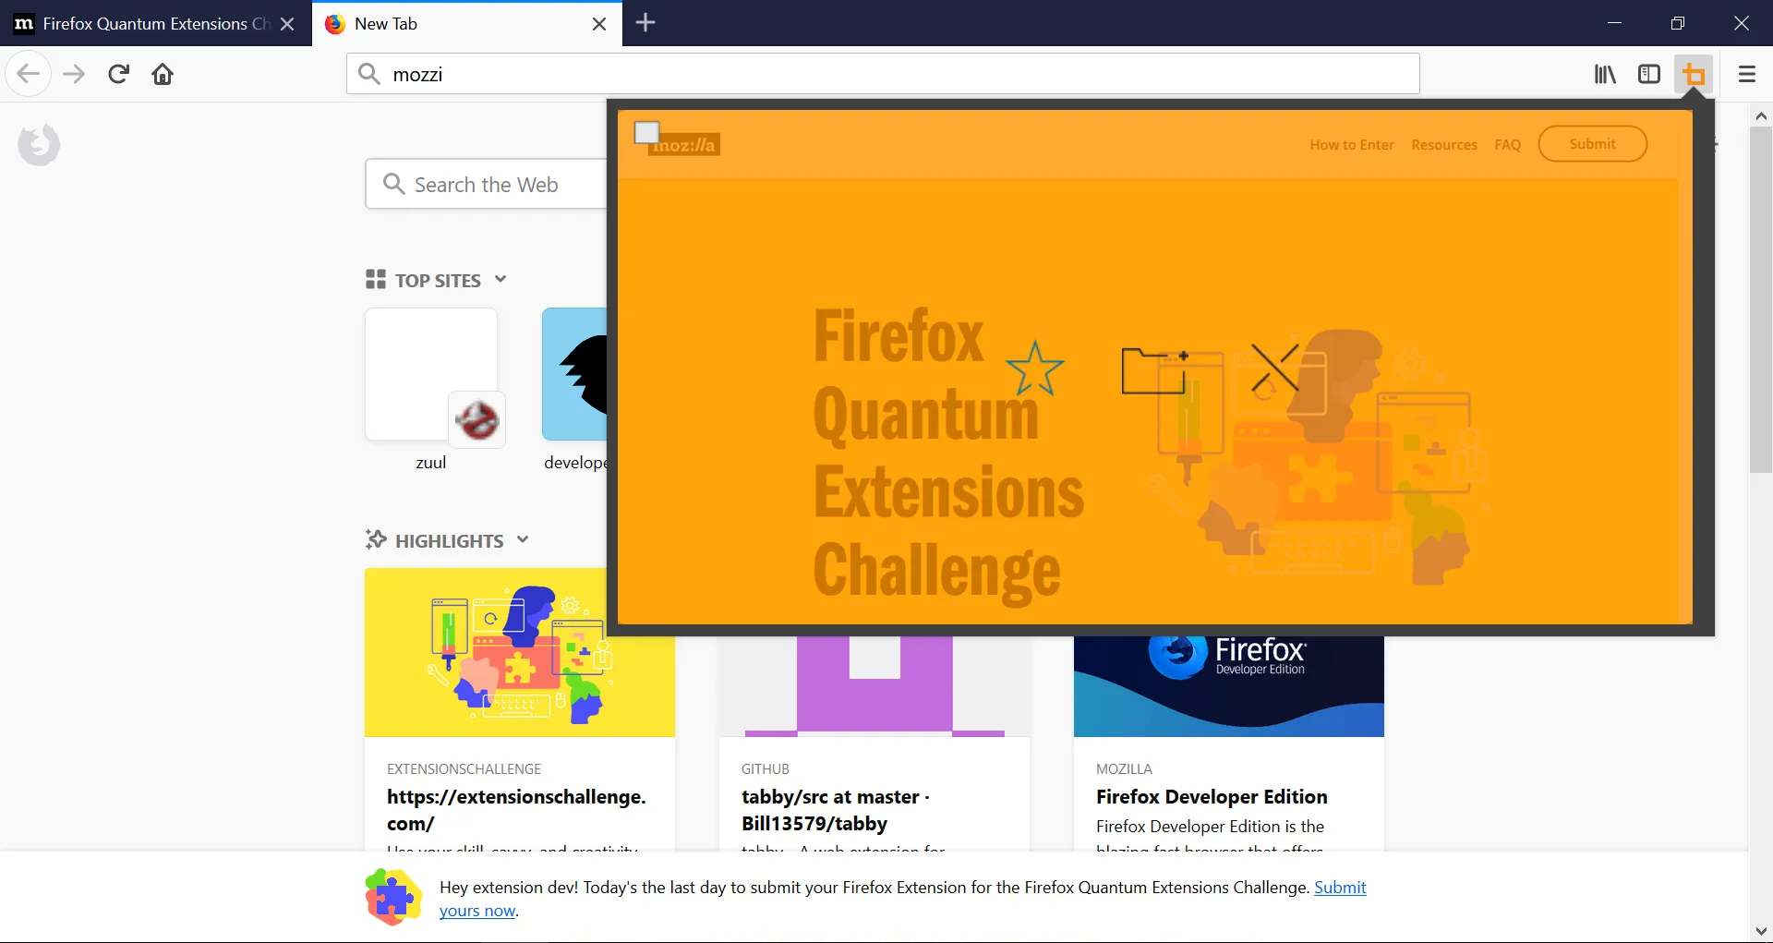Click the Firefox logo on the new tab page
1773x943 pixels.
click(40, 144)
